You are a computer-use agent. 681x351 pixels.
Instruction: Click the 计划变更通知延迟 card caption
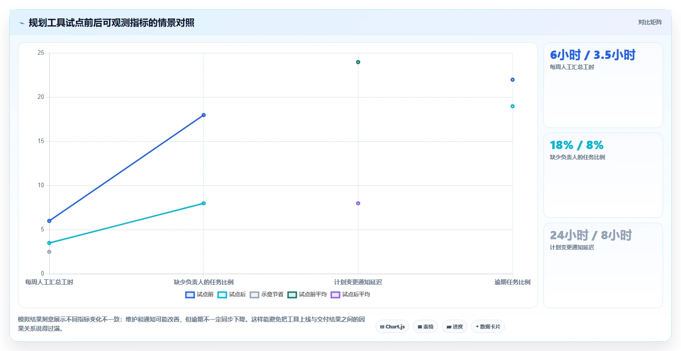(x=572, y=247)
